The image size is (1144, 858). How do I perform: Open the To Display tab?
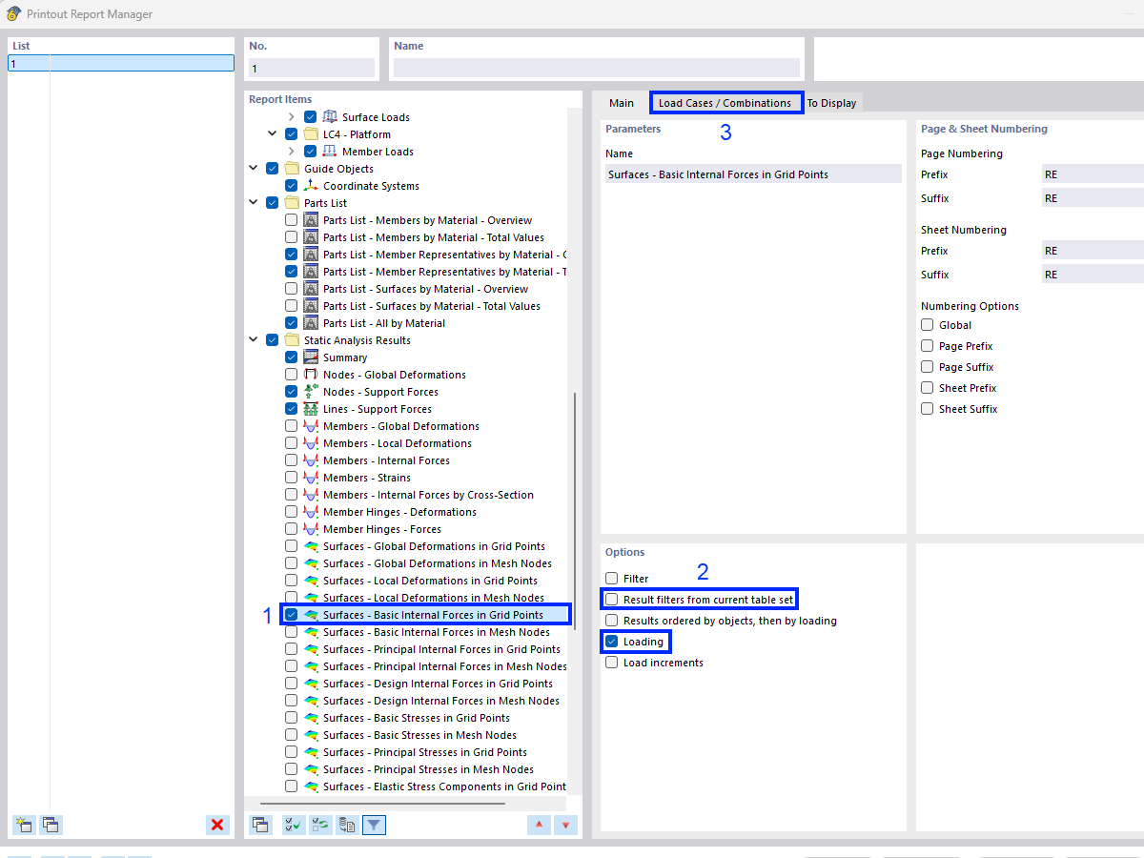tap(833, 102)
